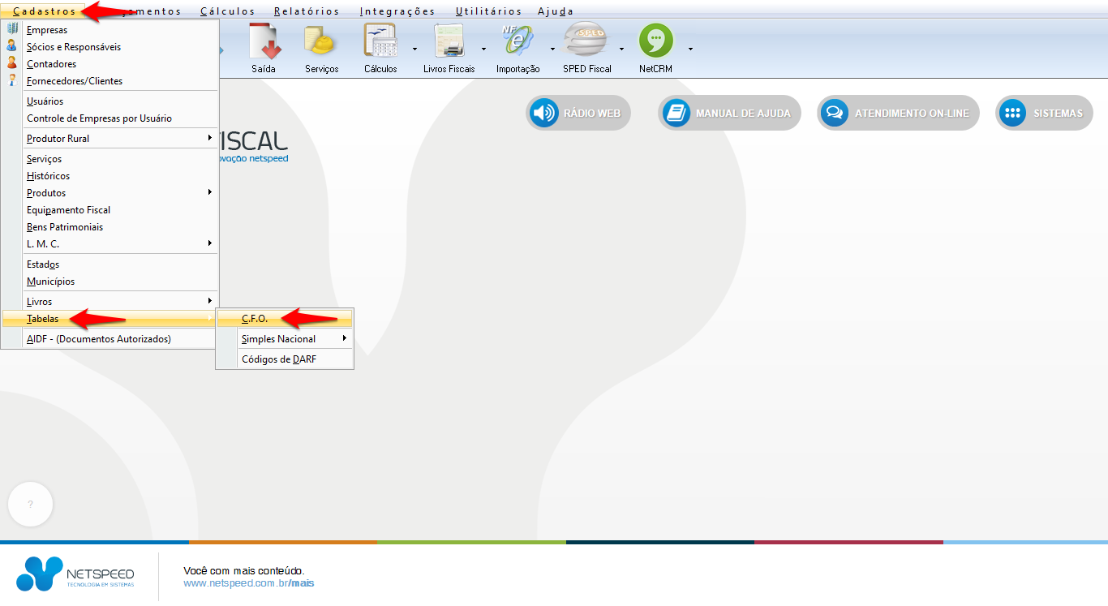
Task: Expand the Produtor Rural submenu
Action: [x=110, y=138]
